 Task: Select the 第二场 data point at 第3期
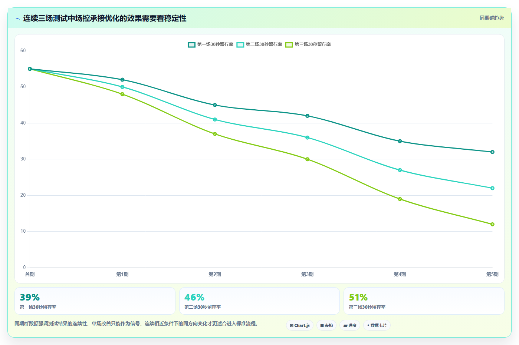pos(308,137)
